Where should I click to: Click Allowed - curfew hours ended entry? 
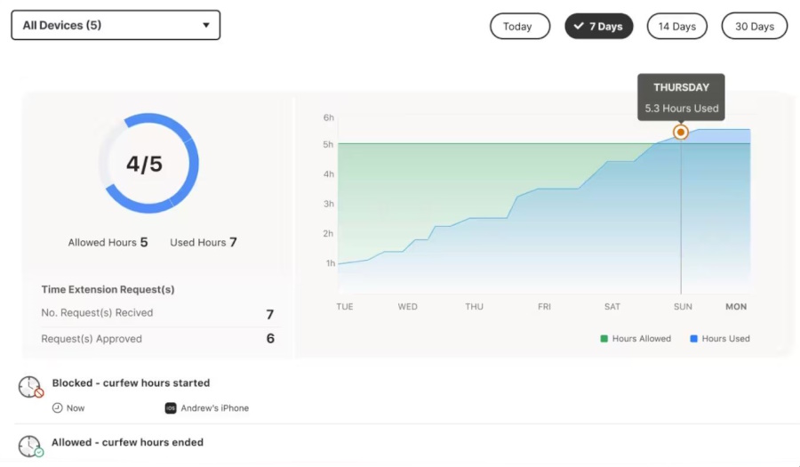pos(127,442)
